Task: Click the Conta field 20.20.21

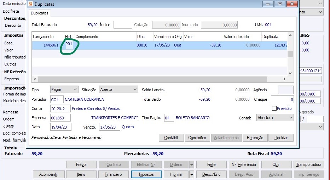Action: pyautogui.click(x=60, y=108)
